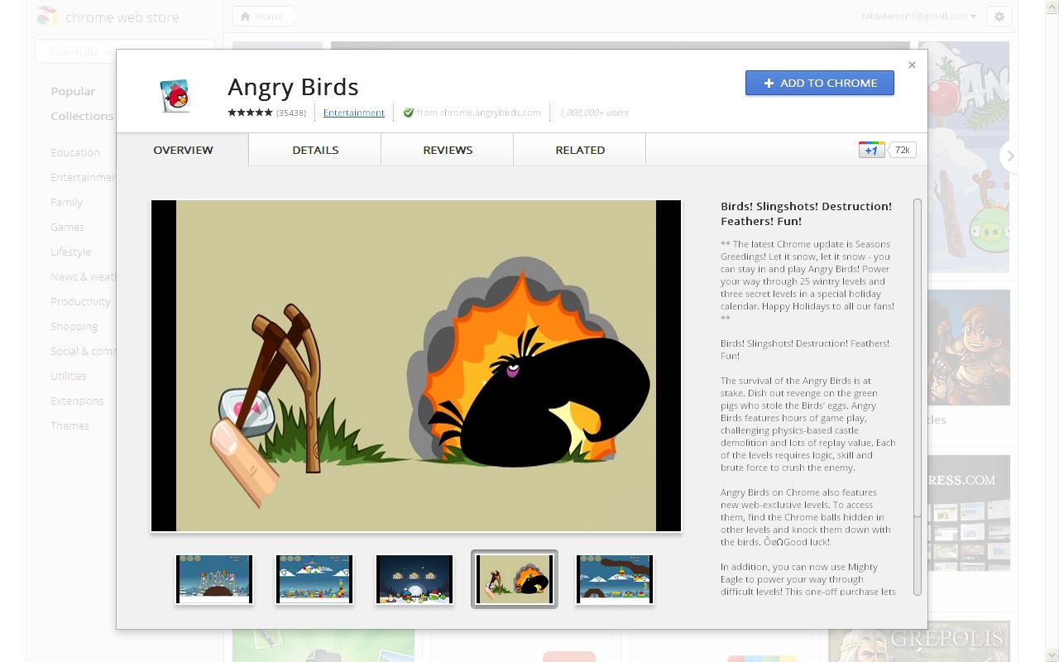Click the Chrome Web Store logo
Screen dimensions: 1059x662
pyautogui.click(x=108, y=17)
